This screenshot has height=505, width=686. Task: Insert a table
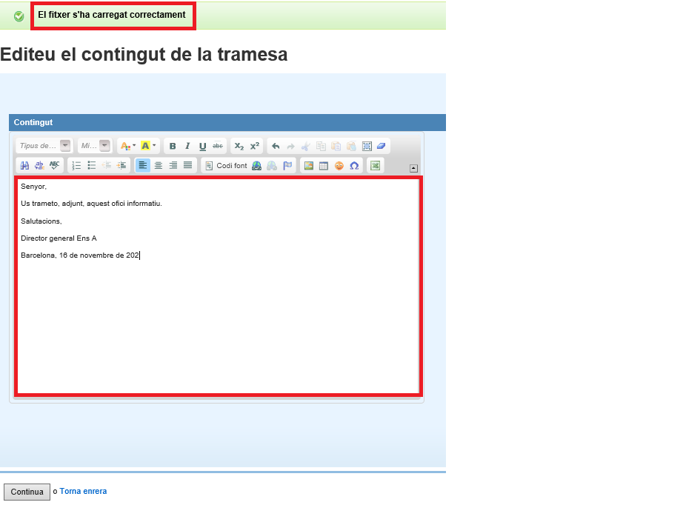324,166
